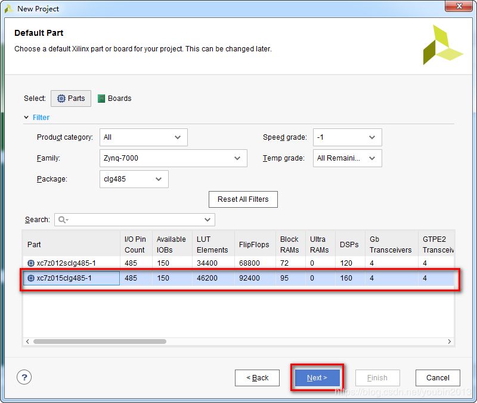Select part xc7z015clg485-1
This screenshot has width=477, height=403.
[x=64, y=278]
